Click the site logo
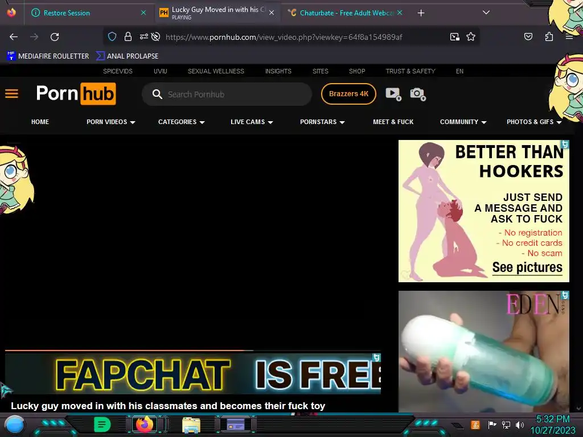This screenshot has height=437, width=583. [x=76, y=94]
